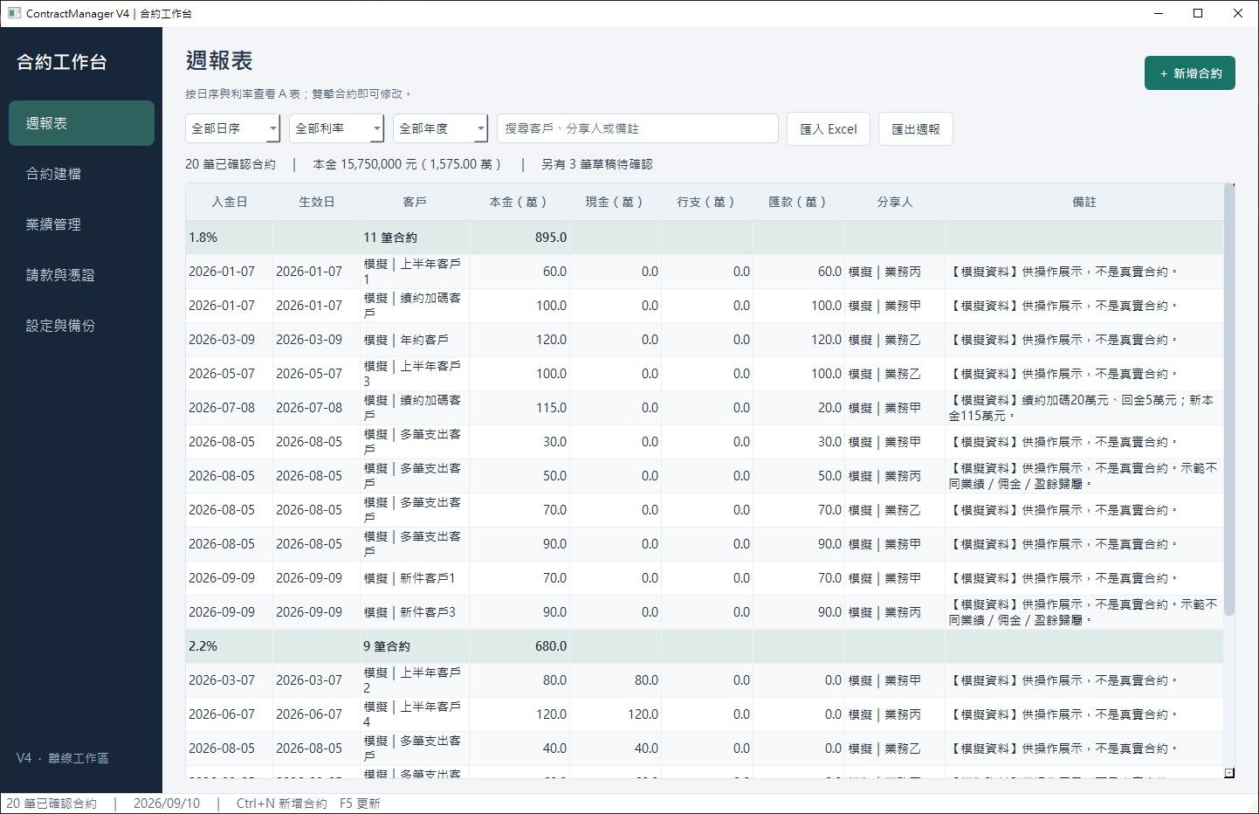The width and height of the screenshot is (1259, 814).
Task: Click the 2026-03-09 入金日 cell
Action: coord(229,340)
